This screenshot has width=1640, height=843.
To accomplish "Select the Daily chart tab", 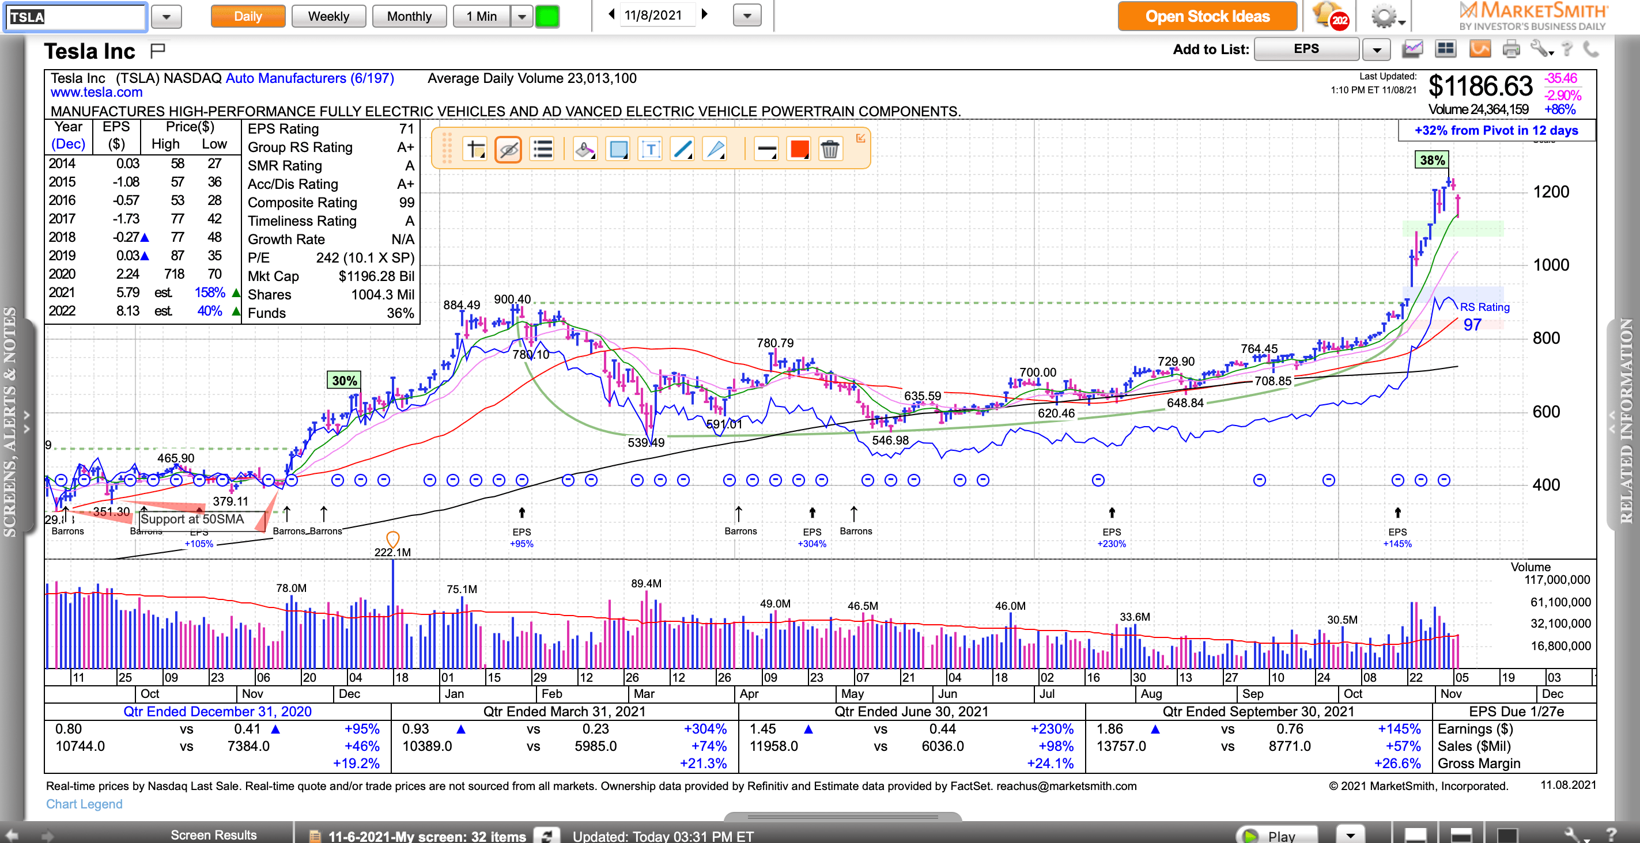I will tap(248, 16).
